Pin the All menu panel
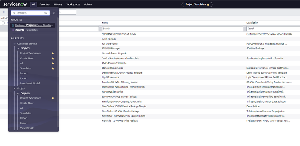The width and height of the screenshot is (300, 146). [54, 13]
